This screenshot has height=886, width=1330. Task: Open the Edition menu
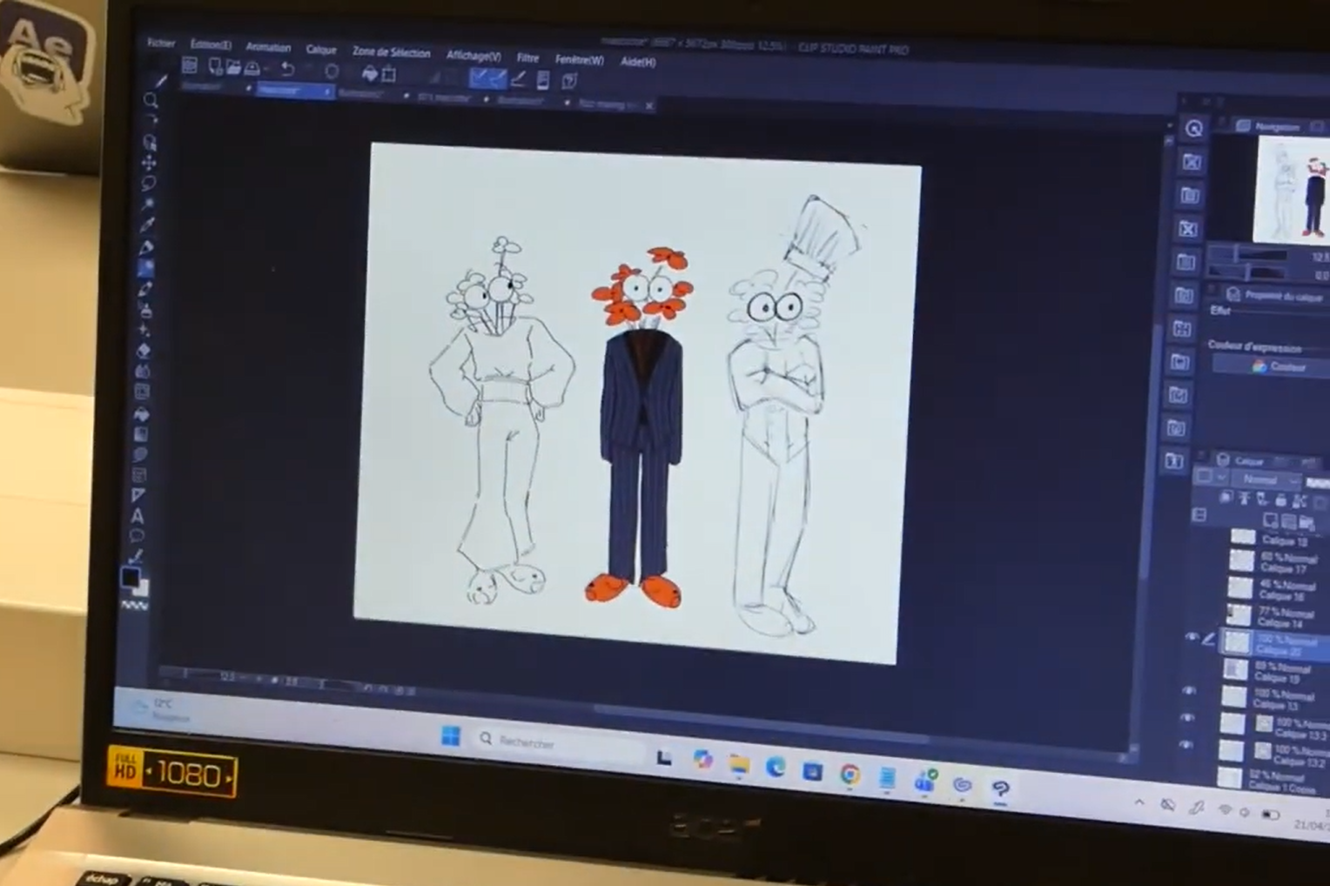tap(212, 44)
